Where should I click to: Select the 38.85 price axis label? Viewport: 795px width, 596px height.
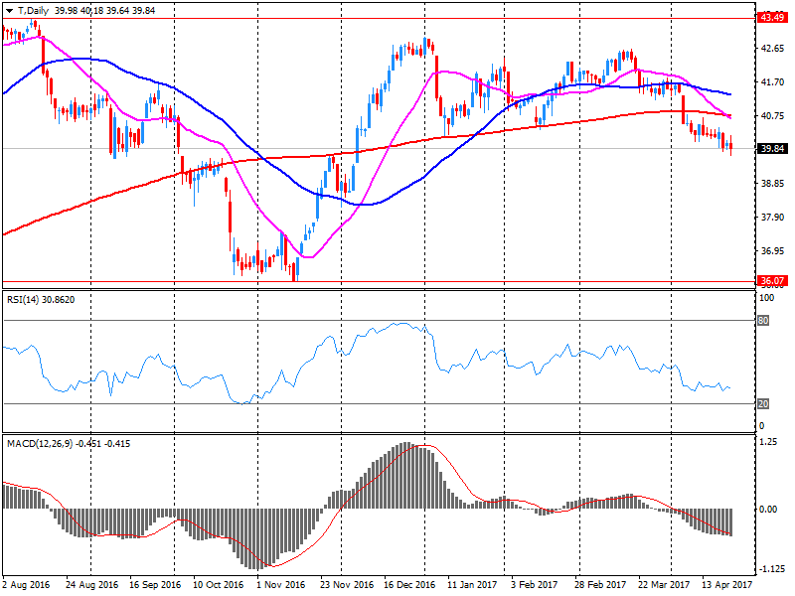772,183
